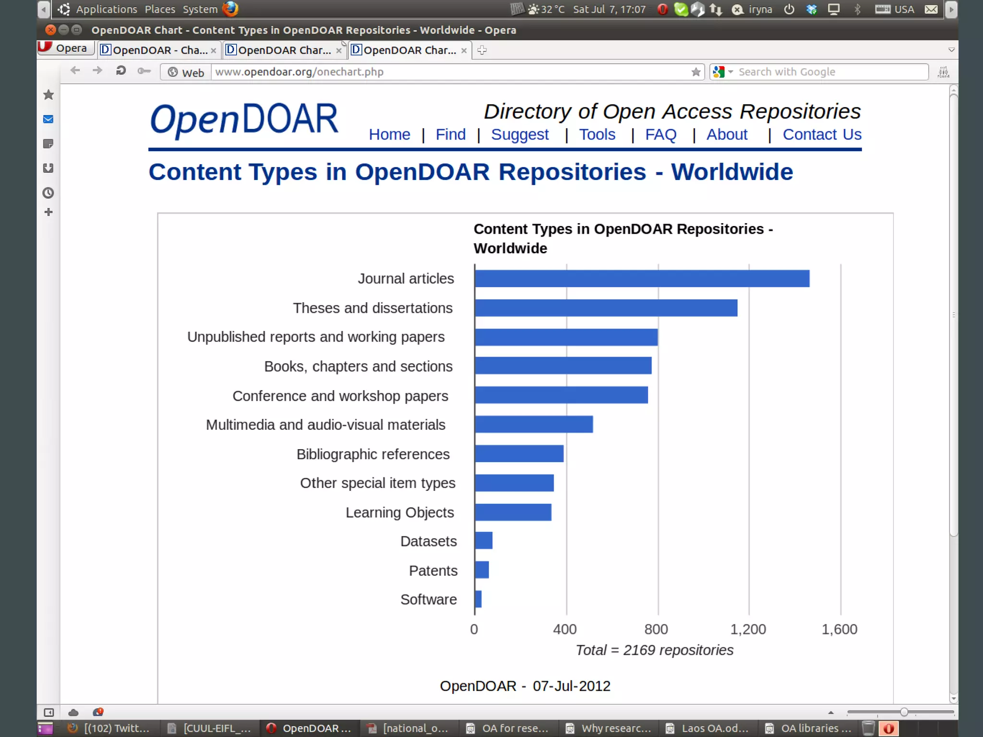Bookmark page with address bar star
Viewport: 983px width, 737px height.
[x=696, y=72]
